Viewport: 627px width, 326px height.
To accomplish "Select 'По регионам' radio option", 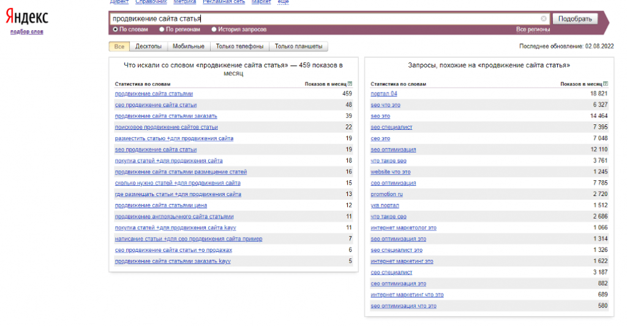I will click(x=162, y=29).
